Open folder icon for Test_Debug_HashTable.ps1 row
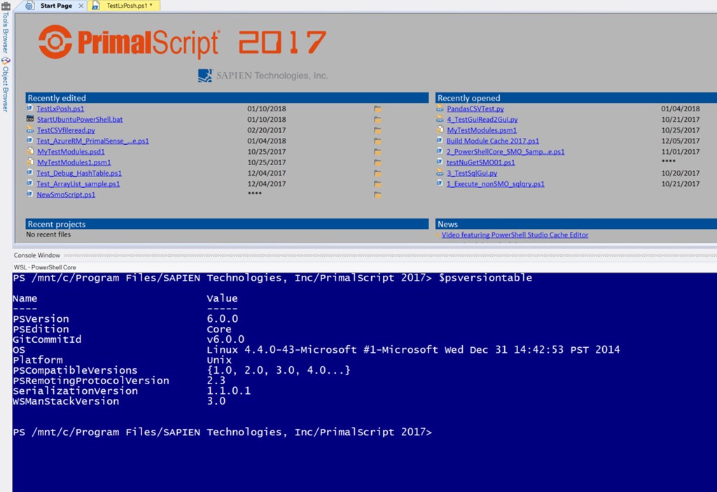This screenshot has width=717, height=492. [377, 174]
